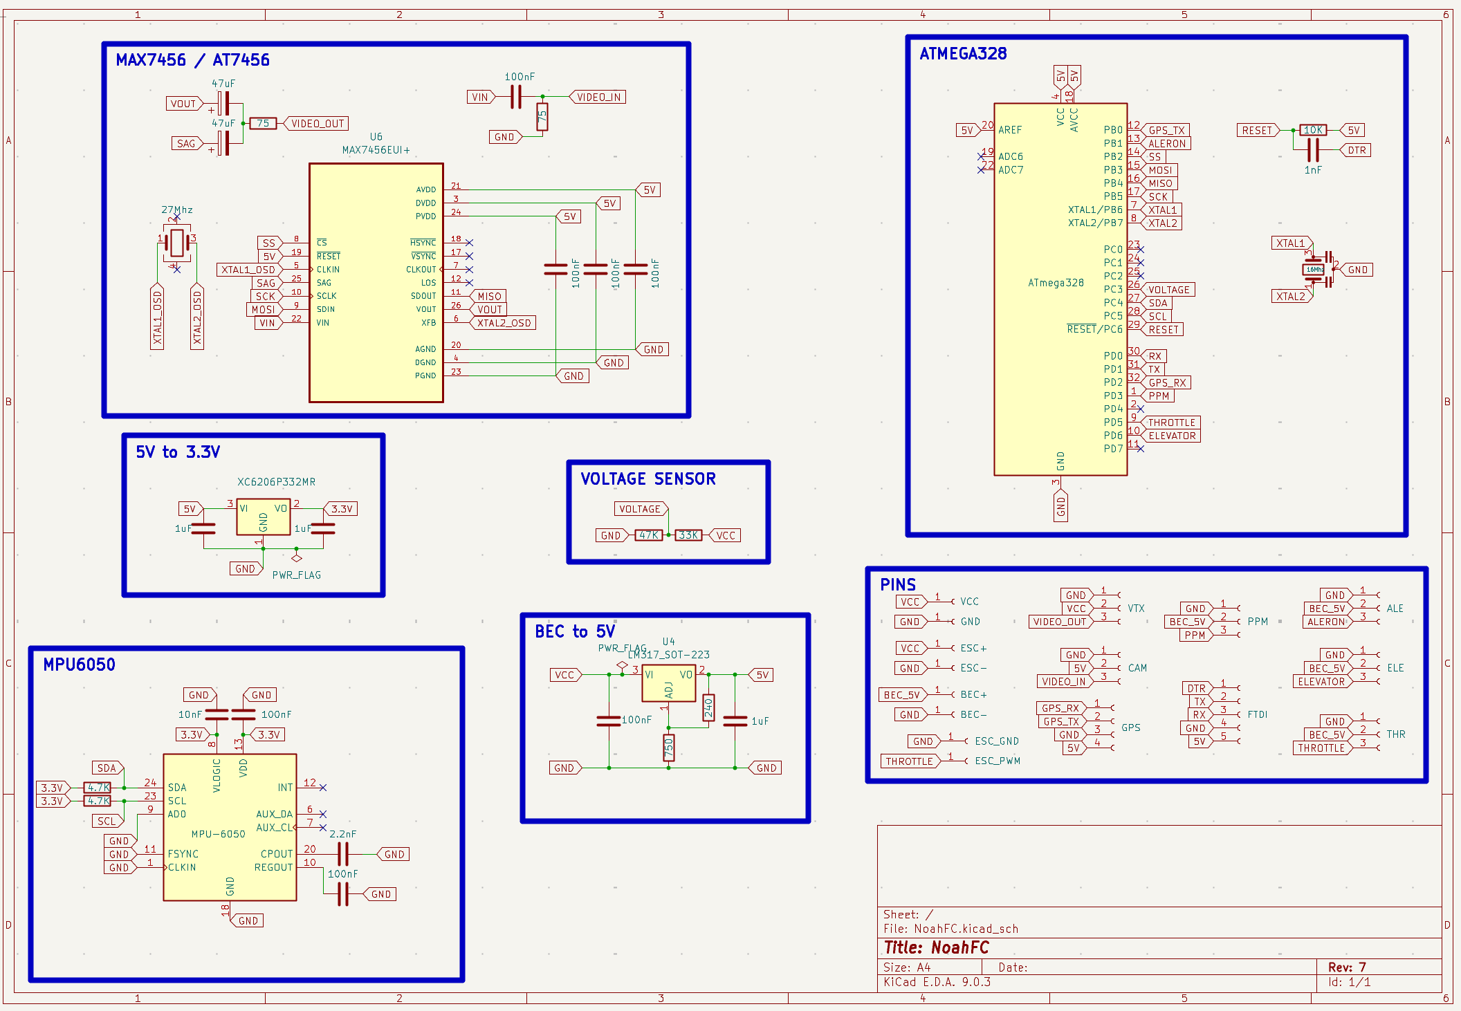Select the 33K resistor in voltage sensor
Viewport: 1461px width, 1011px height.
tap(688, 535)
